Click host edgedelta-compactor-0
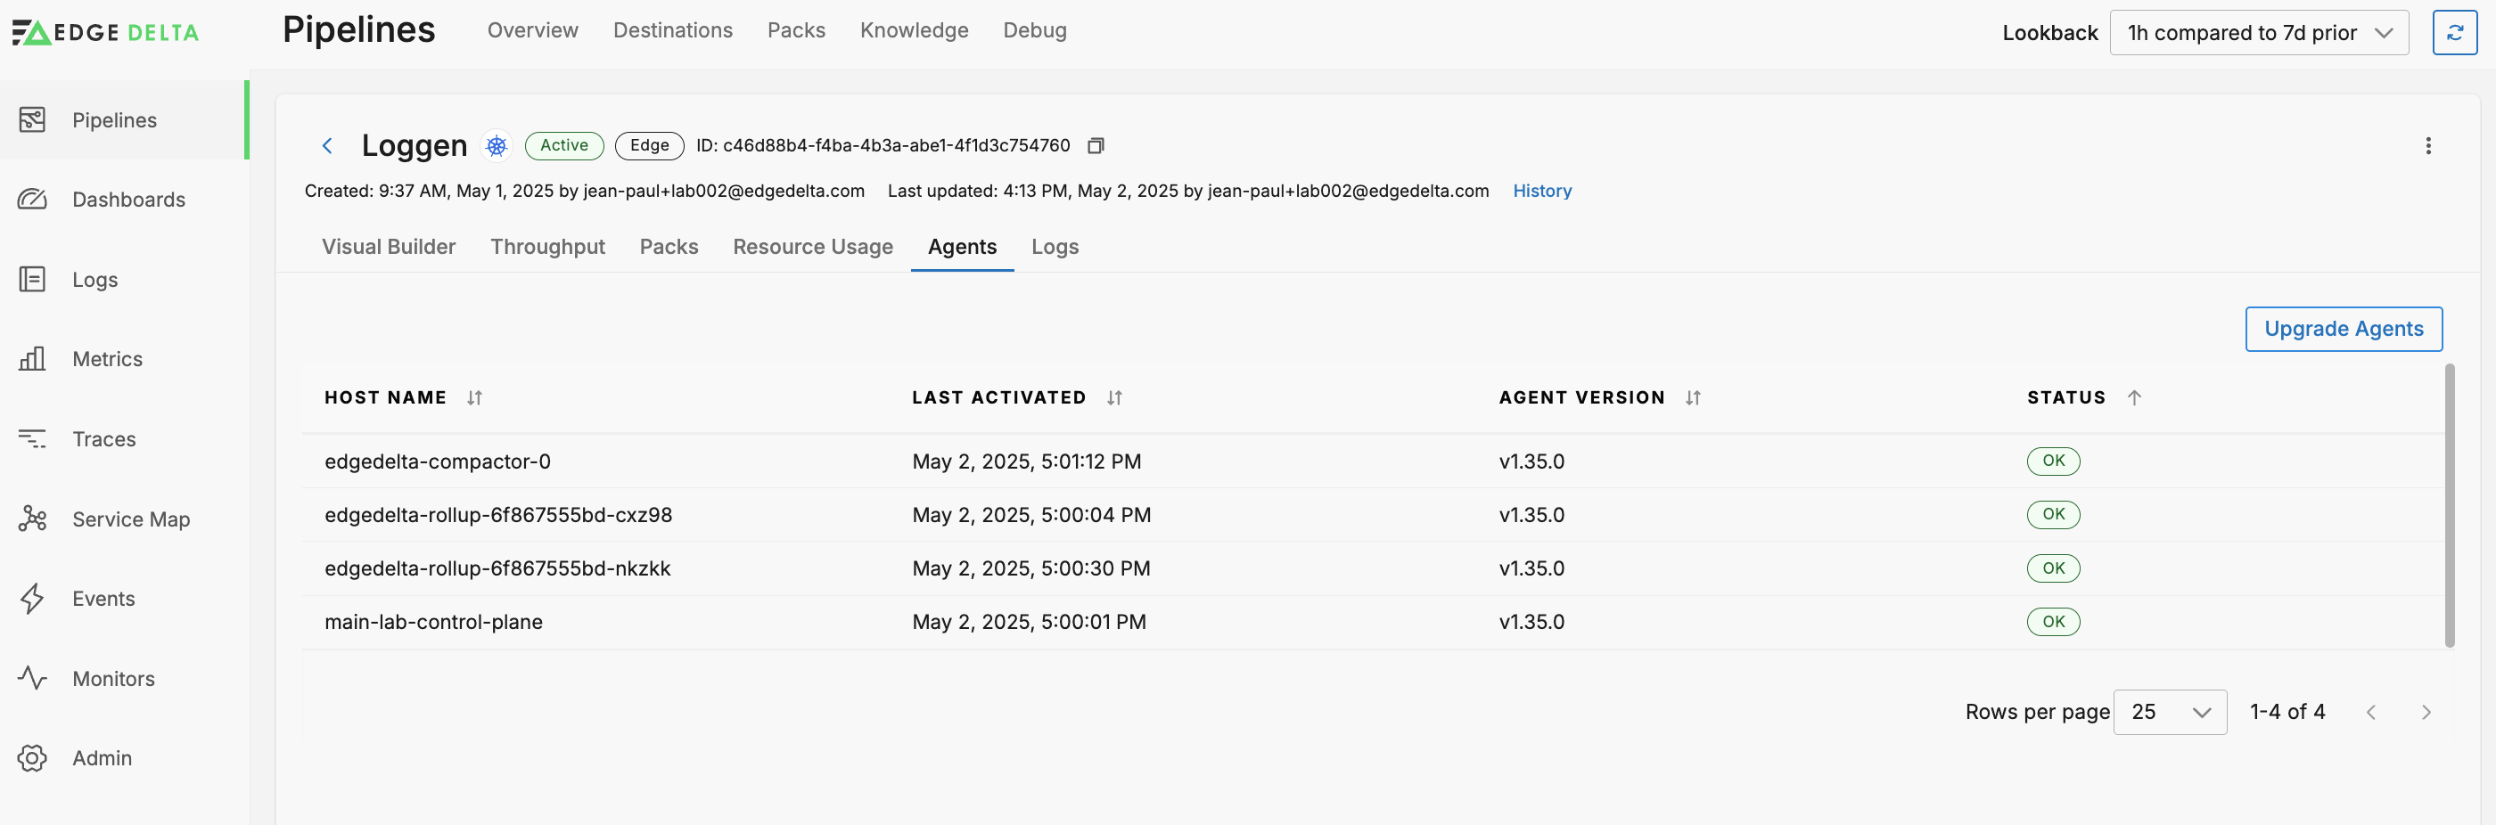 (x=437, y=462)
